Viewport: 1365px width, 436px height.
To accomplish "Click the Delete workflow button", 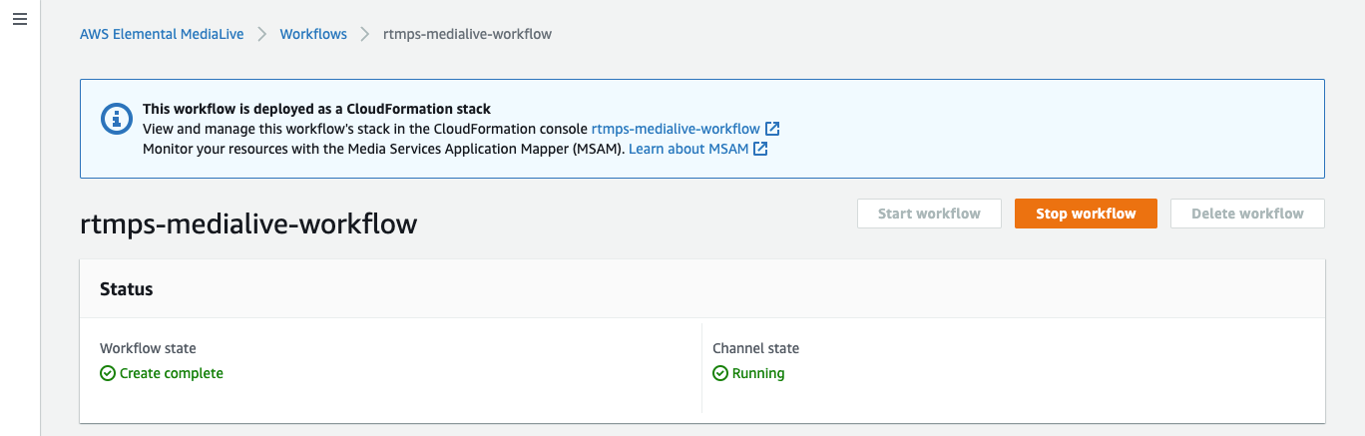I will tap(1247, 214).
